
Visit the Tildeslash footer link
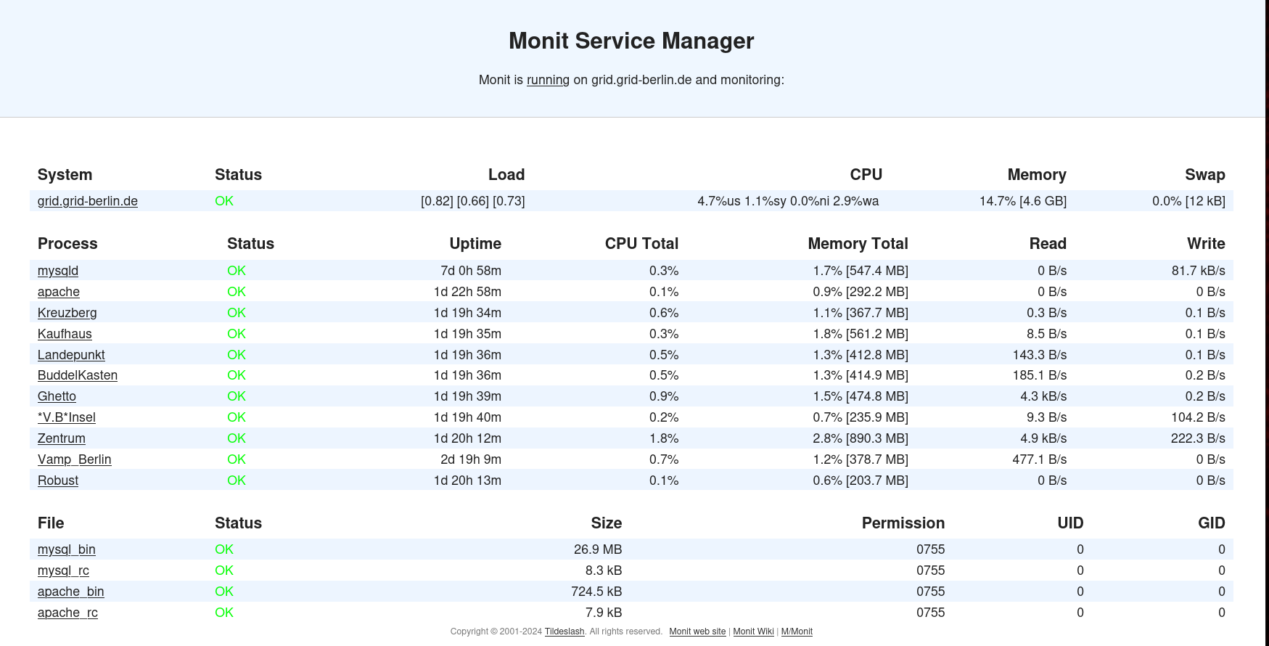click(x=564, y=631)
